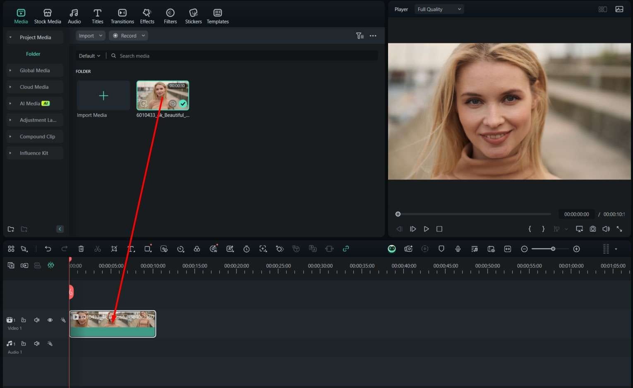Open the timeline layout four-squares icon

point(11,249)
